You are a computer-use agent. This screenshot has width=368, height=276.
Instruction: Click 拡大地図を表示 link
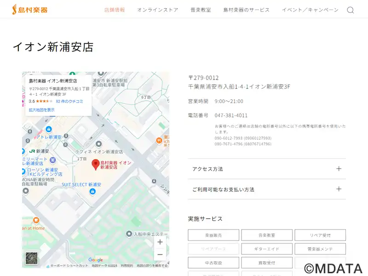(41, 110)
